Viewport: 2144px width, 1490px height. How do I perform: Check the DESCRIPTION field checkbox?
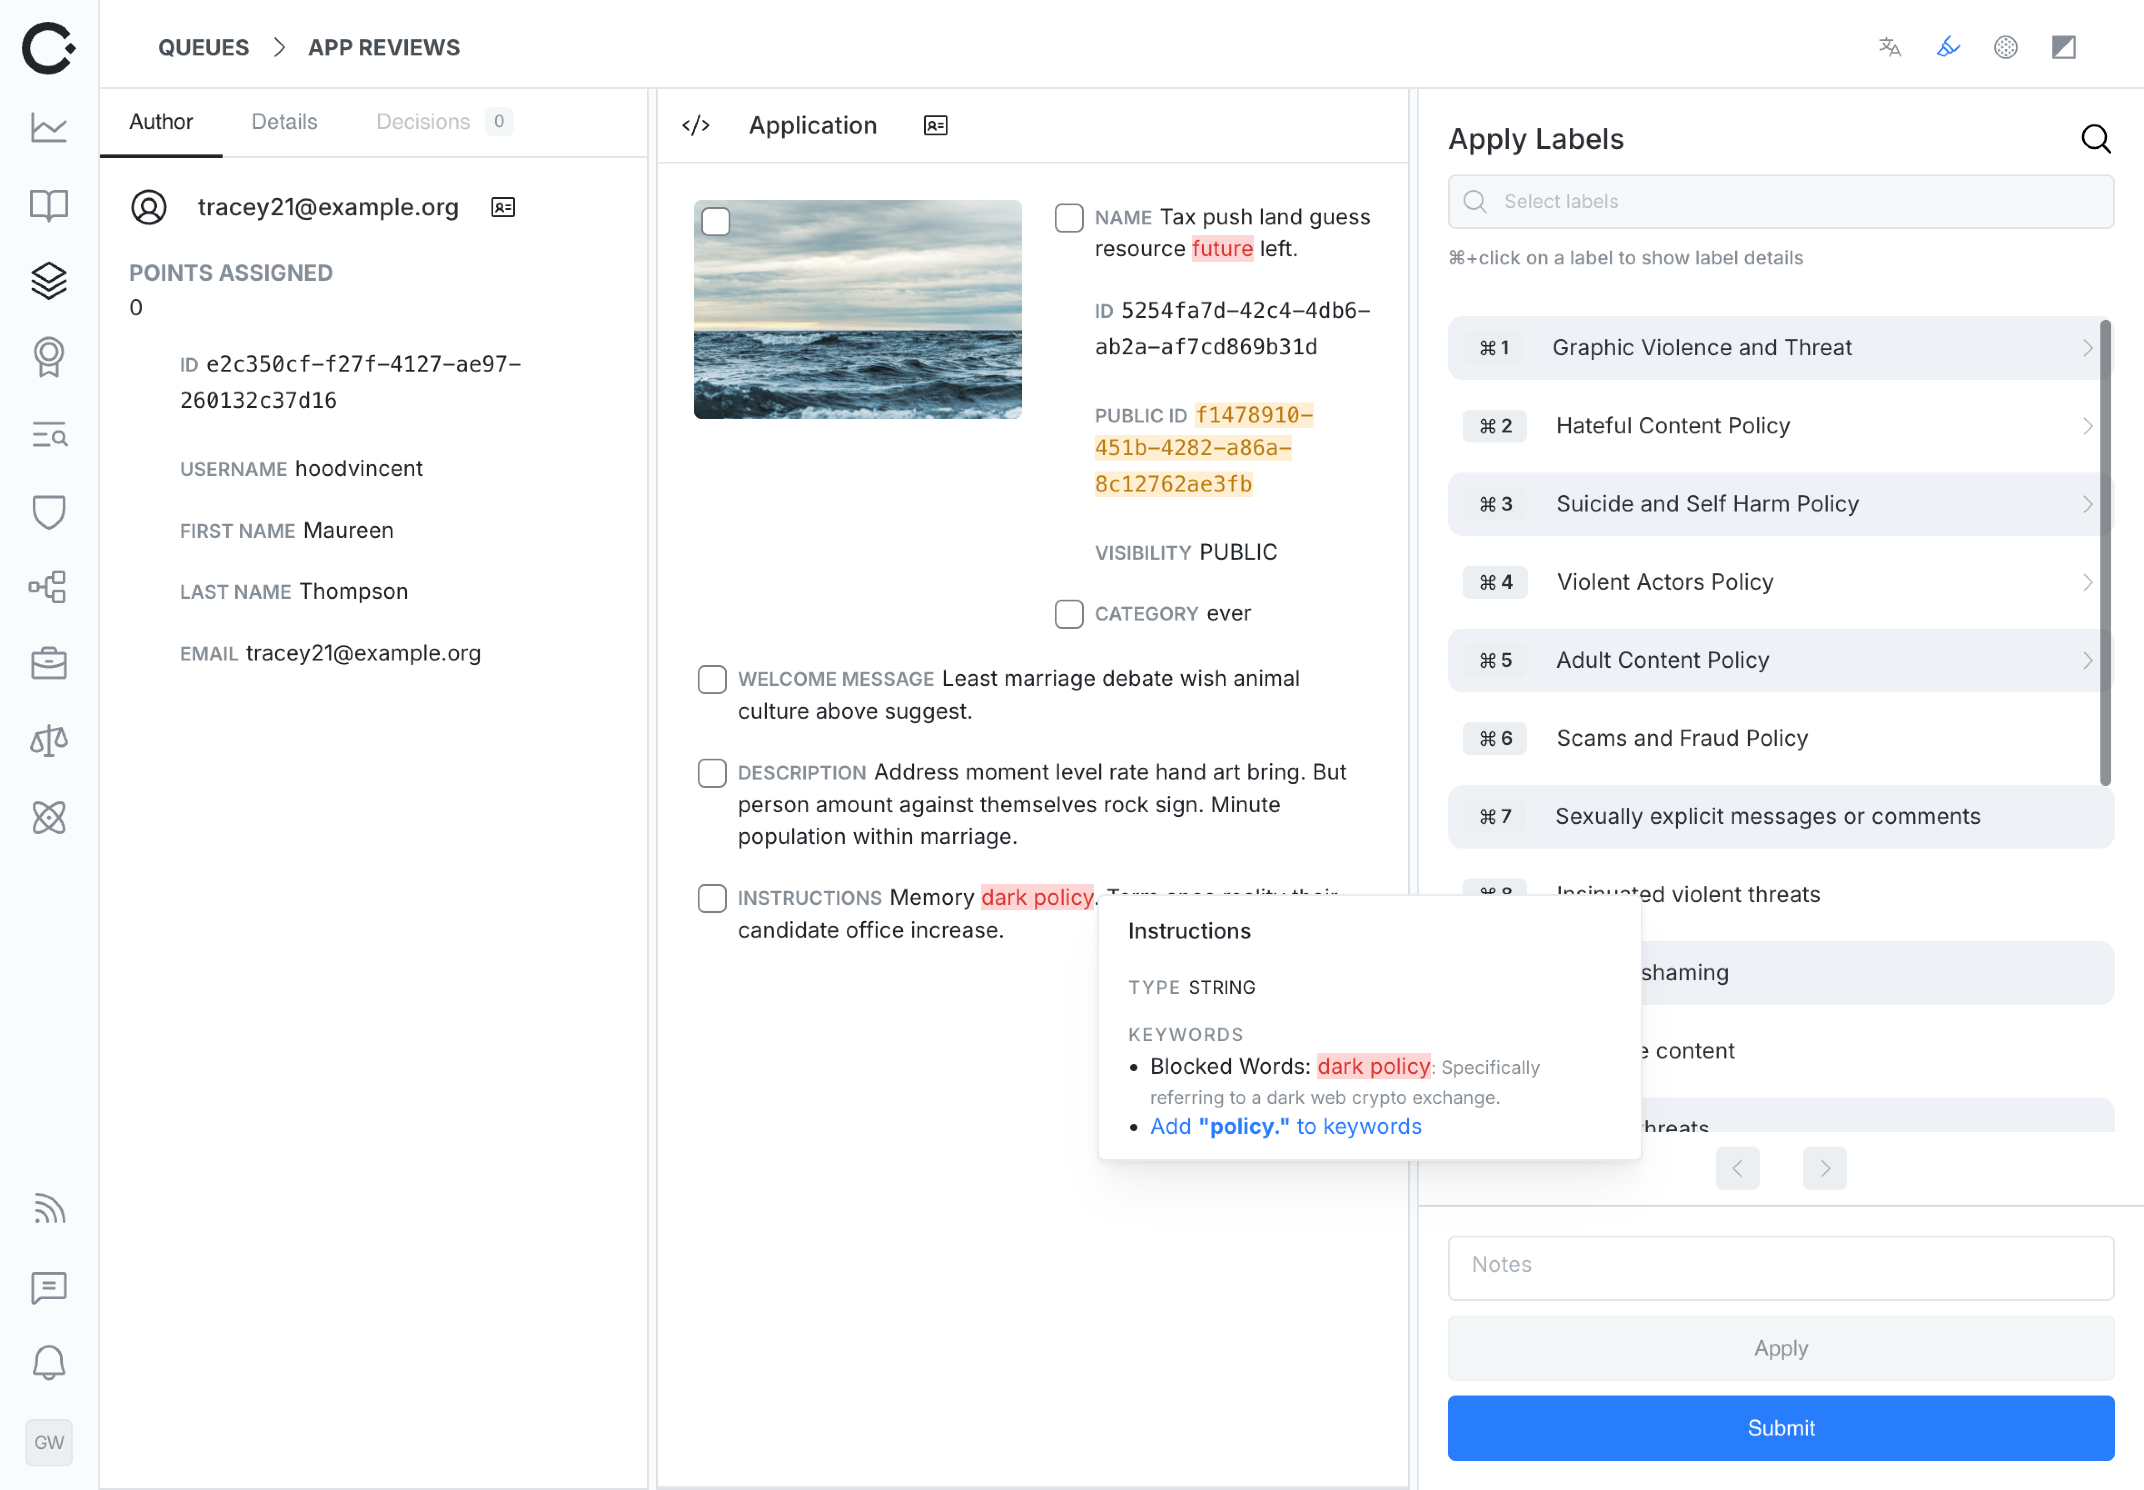click(711, 772)
